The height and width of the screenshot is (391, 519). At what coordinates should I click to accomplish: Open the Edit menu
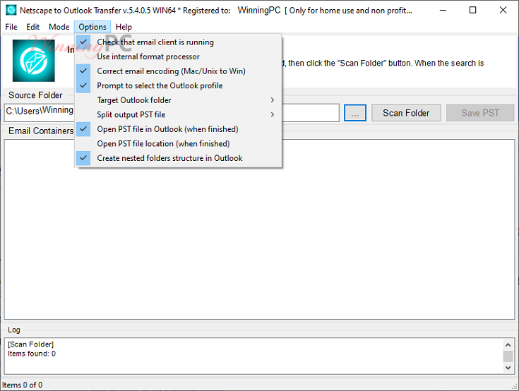pyautogui.click(x=32, y=27)
